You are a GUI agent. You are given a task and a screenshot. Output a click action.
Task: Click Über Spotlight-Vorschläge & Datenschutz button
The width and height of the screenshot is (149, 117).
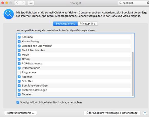click(112, 113)
